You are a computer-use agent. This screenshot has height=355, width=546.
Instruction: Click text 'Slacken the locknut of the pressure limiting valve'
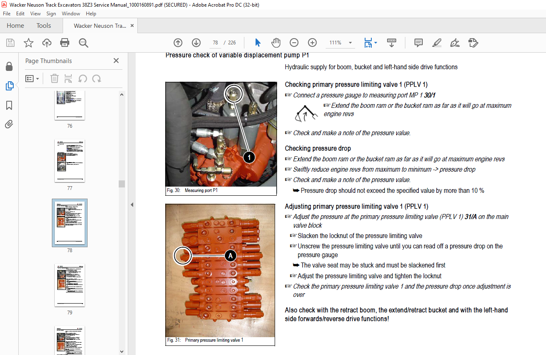pyautogui.click(x=360, y=236)
